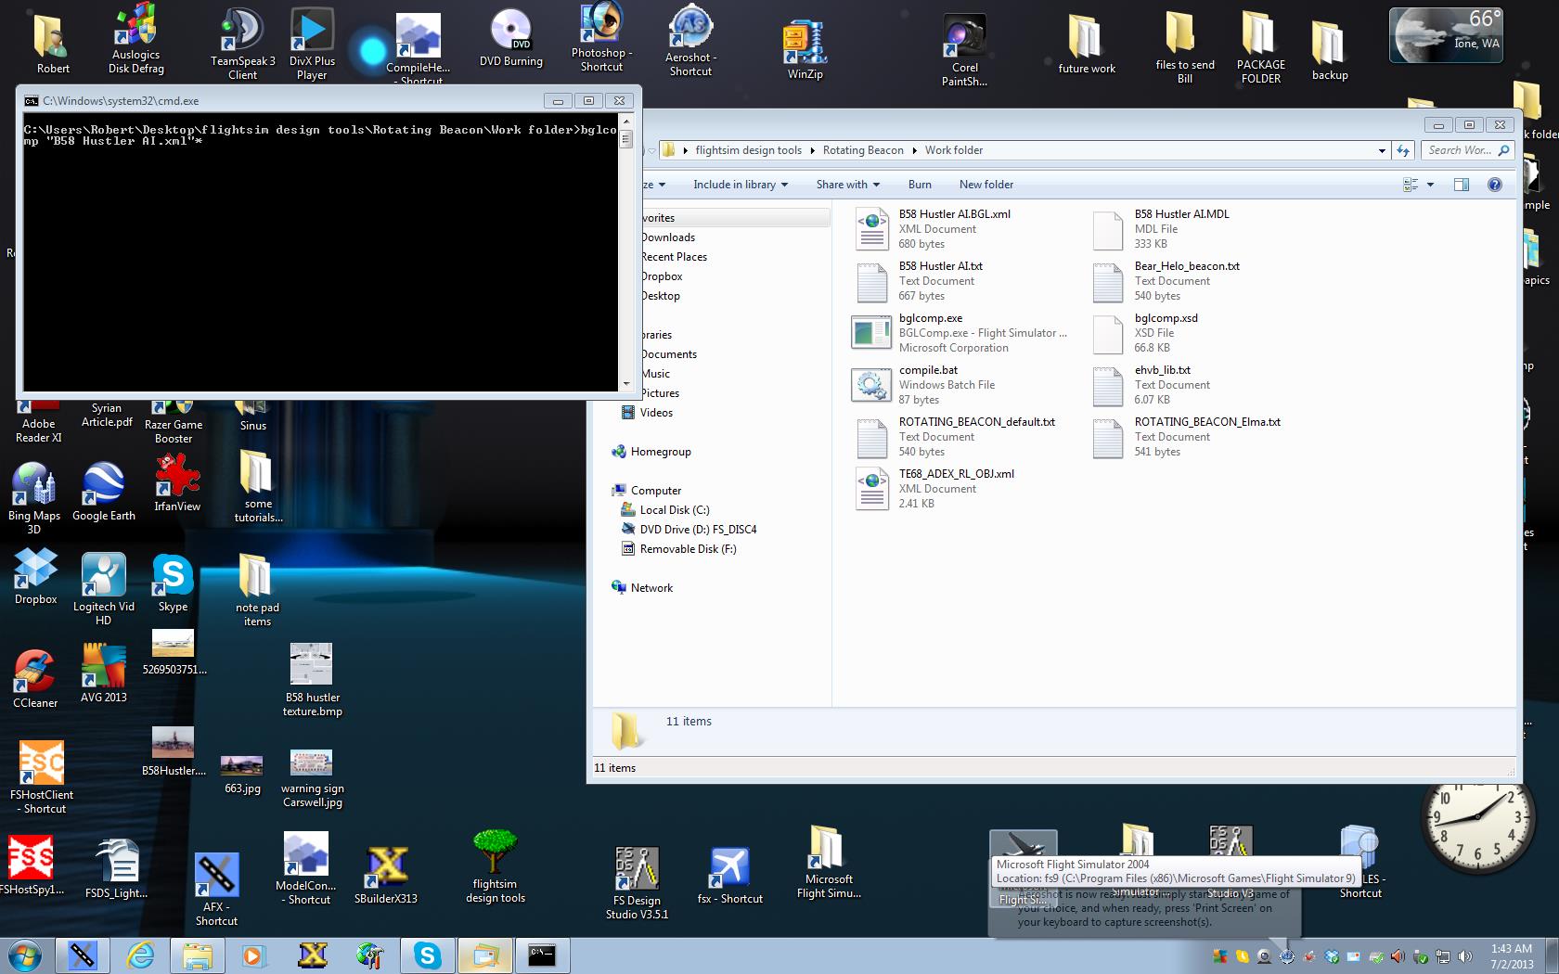Open Razer Game Booster desktop icon
Screen dimensions: 1559x974
[174, 422]
